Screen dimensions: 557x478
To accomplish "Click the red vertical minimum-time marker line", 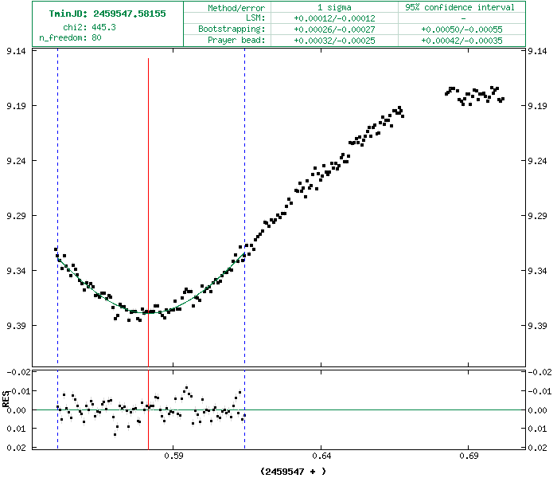I will click(x=148, y=199).
